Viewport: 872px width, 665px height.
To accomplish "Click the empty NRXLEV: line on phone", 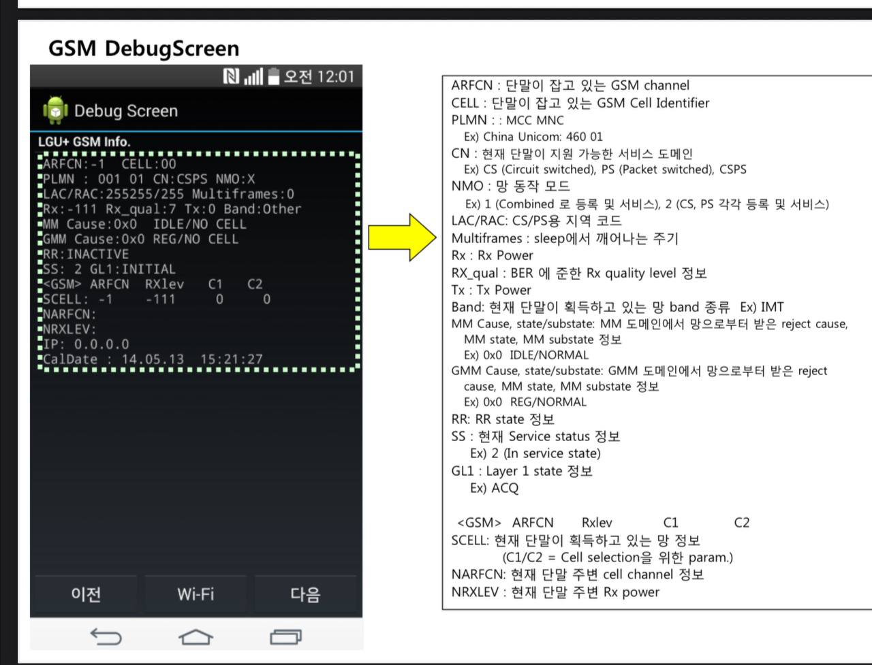I will coord(69,329).
